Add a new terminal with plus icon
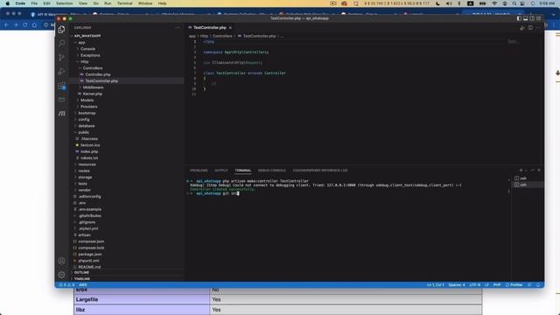This screenshot has width=560, height=315. [521, 171]
